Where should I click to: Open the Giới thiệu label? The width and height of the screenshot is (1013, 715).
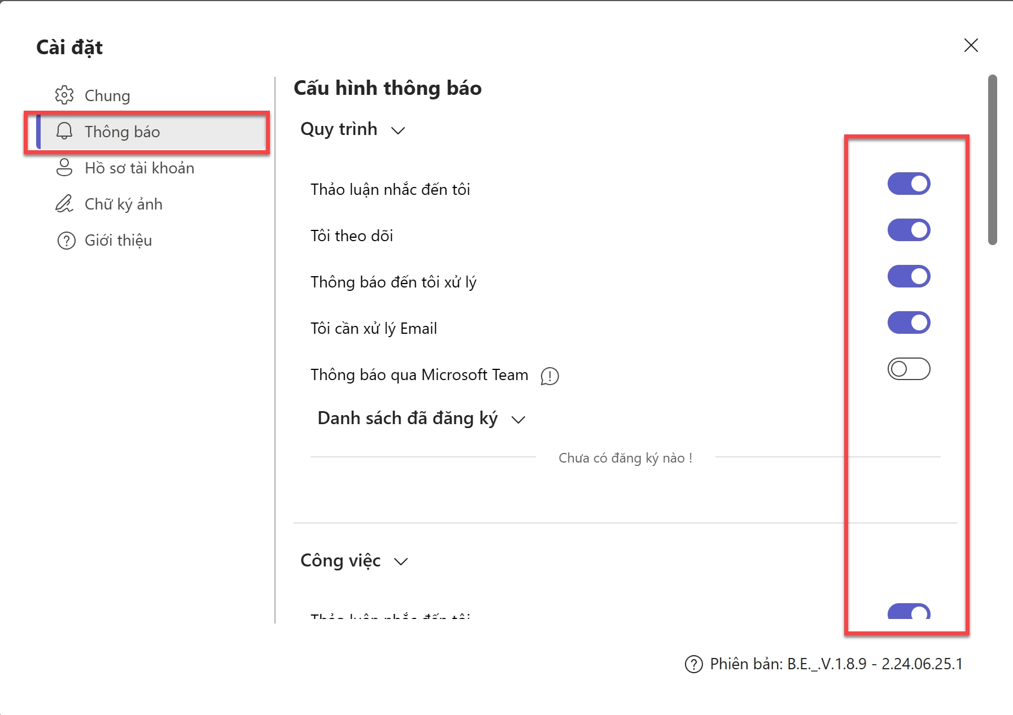coord(118,241)
